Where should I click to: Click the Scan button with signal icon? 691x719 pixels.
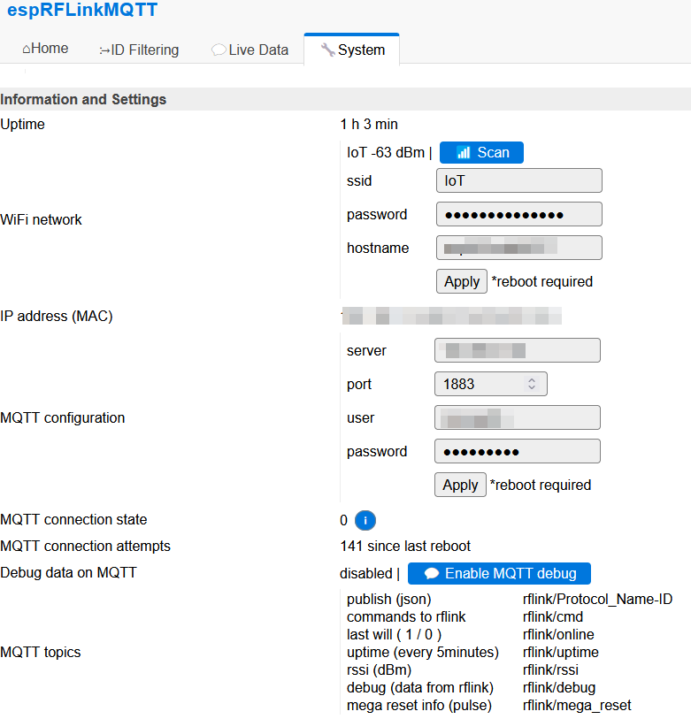point(481,153)
